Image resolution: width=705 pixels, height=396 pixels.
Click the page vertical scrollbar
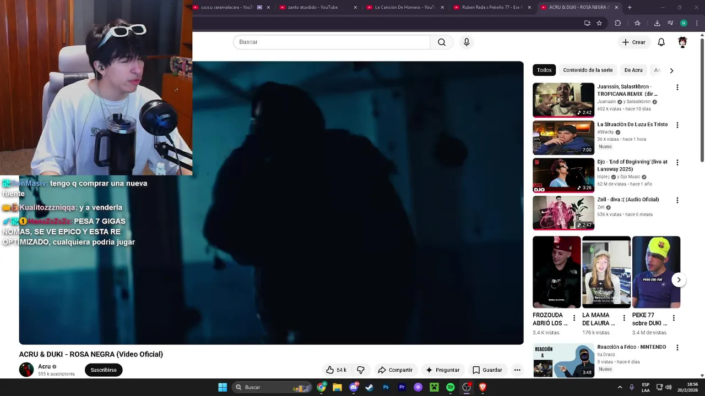tap(702, 99)
